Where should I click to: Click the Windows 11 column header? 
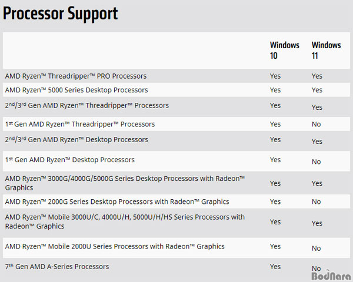pos(326,51)
